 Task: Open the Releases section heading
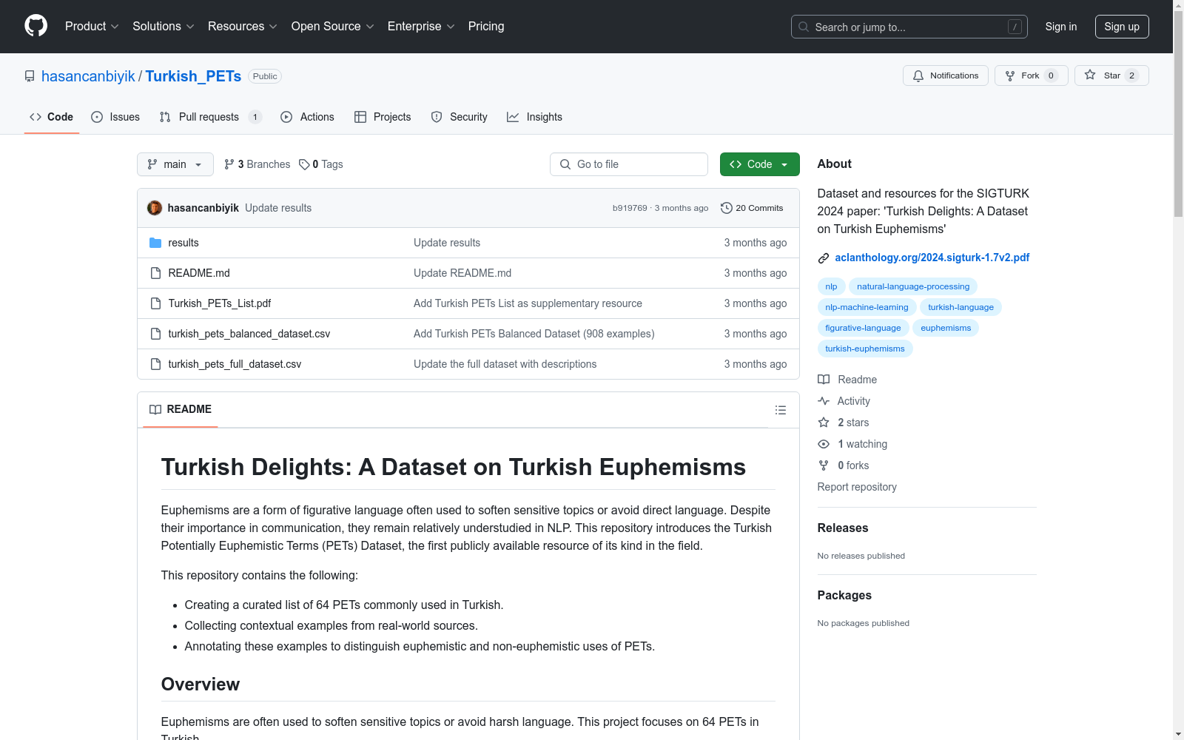coord(843,528)
